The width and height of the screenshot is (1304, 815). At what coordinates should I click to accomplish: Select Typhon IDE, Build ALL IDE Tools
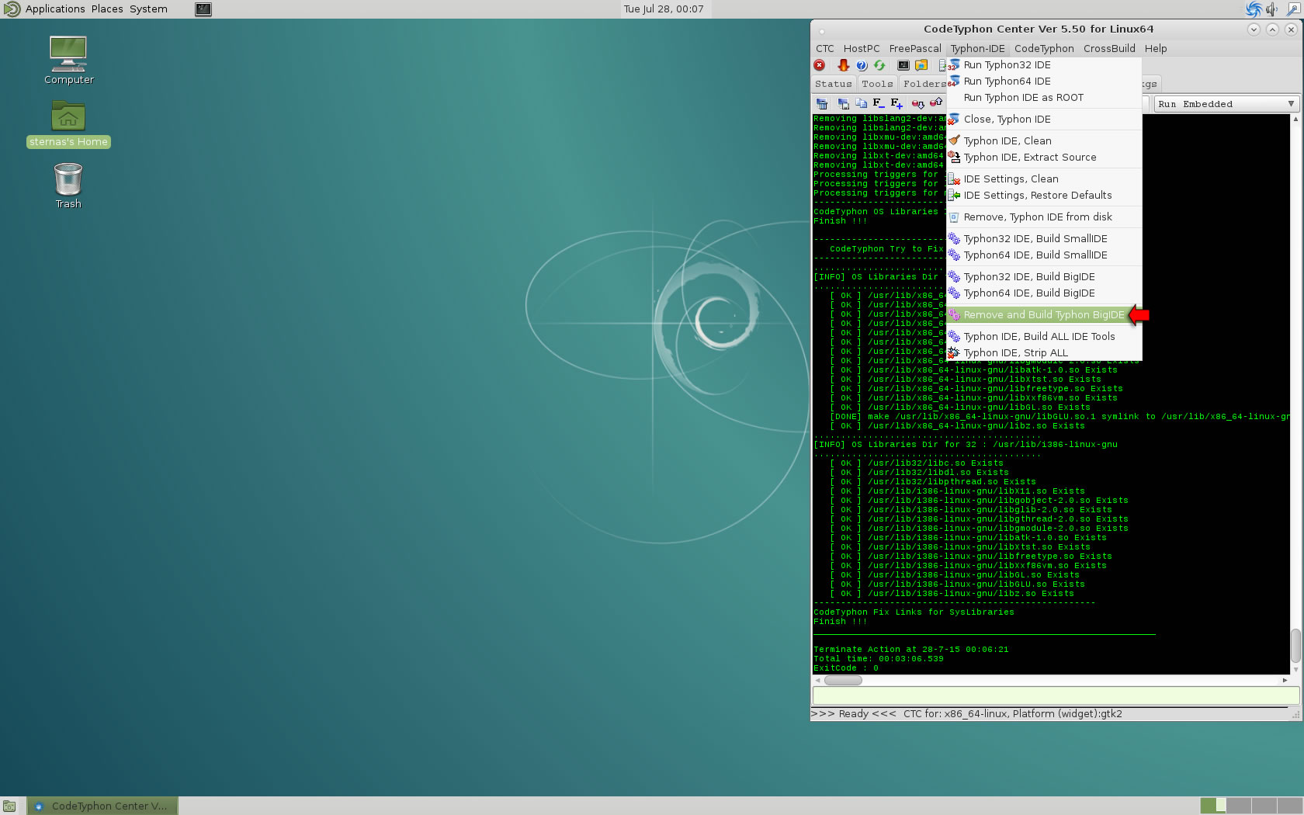pos(1044,337)
